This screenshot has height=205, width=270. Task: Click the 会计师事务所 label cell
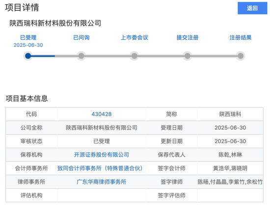click(31, 168)
